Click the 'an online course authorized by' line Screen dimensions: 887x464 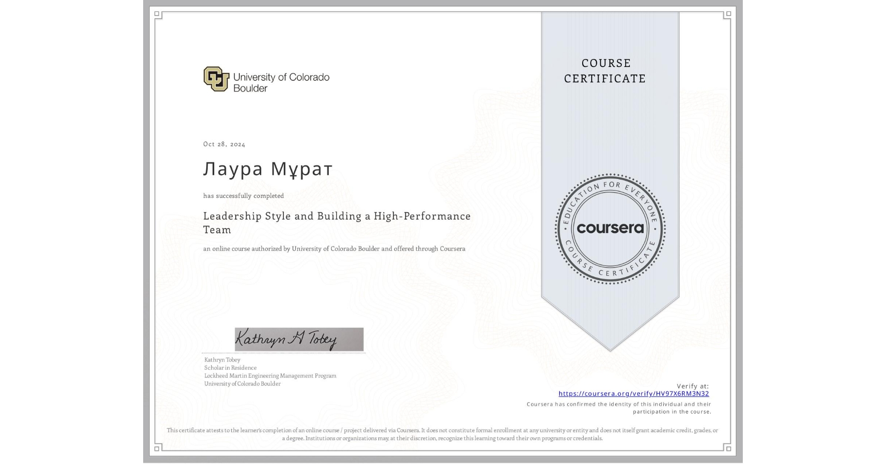click(334, 248)
